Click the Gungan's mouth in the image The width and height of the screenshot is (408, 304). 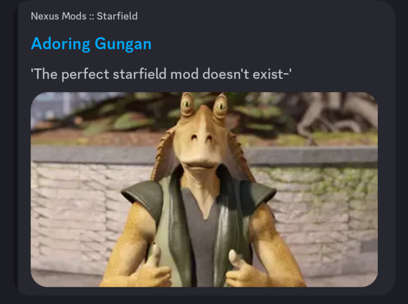tap(199, 165)
